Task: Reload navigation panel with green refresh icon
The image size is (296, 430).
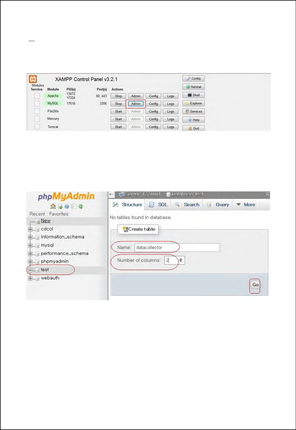Action: (x=81, y=206)
